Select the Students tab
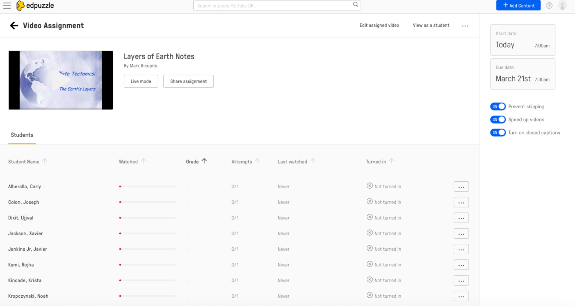This screenshot has width=575, height=306. pos(22,135)
